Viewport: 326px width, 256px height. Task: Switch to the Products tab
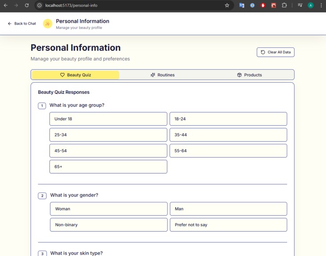[249, 75]
